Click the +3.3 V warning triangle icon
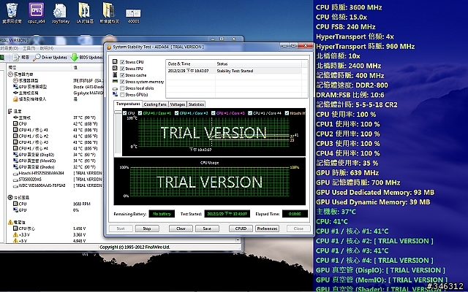Viewport: 468px width, 292px height. click(15, 235)
